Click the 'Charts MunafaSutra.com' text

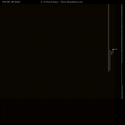point(71,2)
